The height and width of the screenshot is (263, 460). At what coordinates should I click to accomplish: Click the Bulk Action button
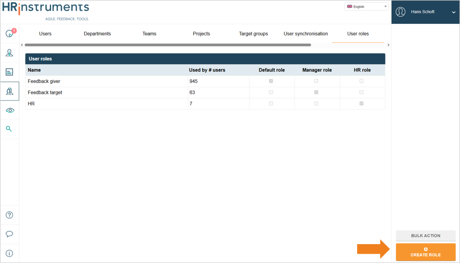426,236
